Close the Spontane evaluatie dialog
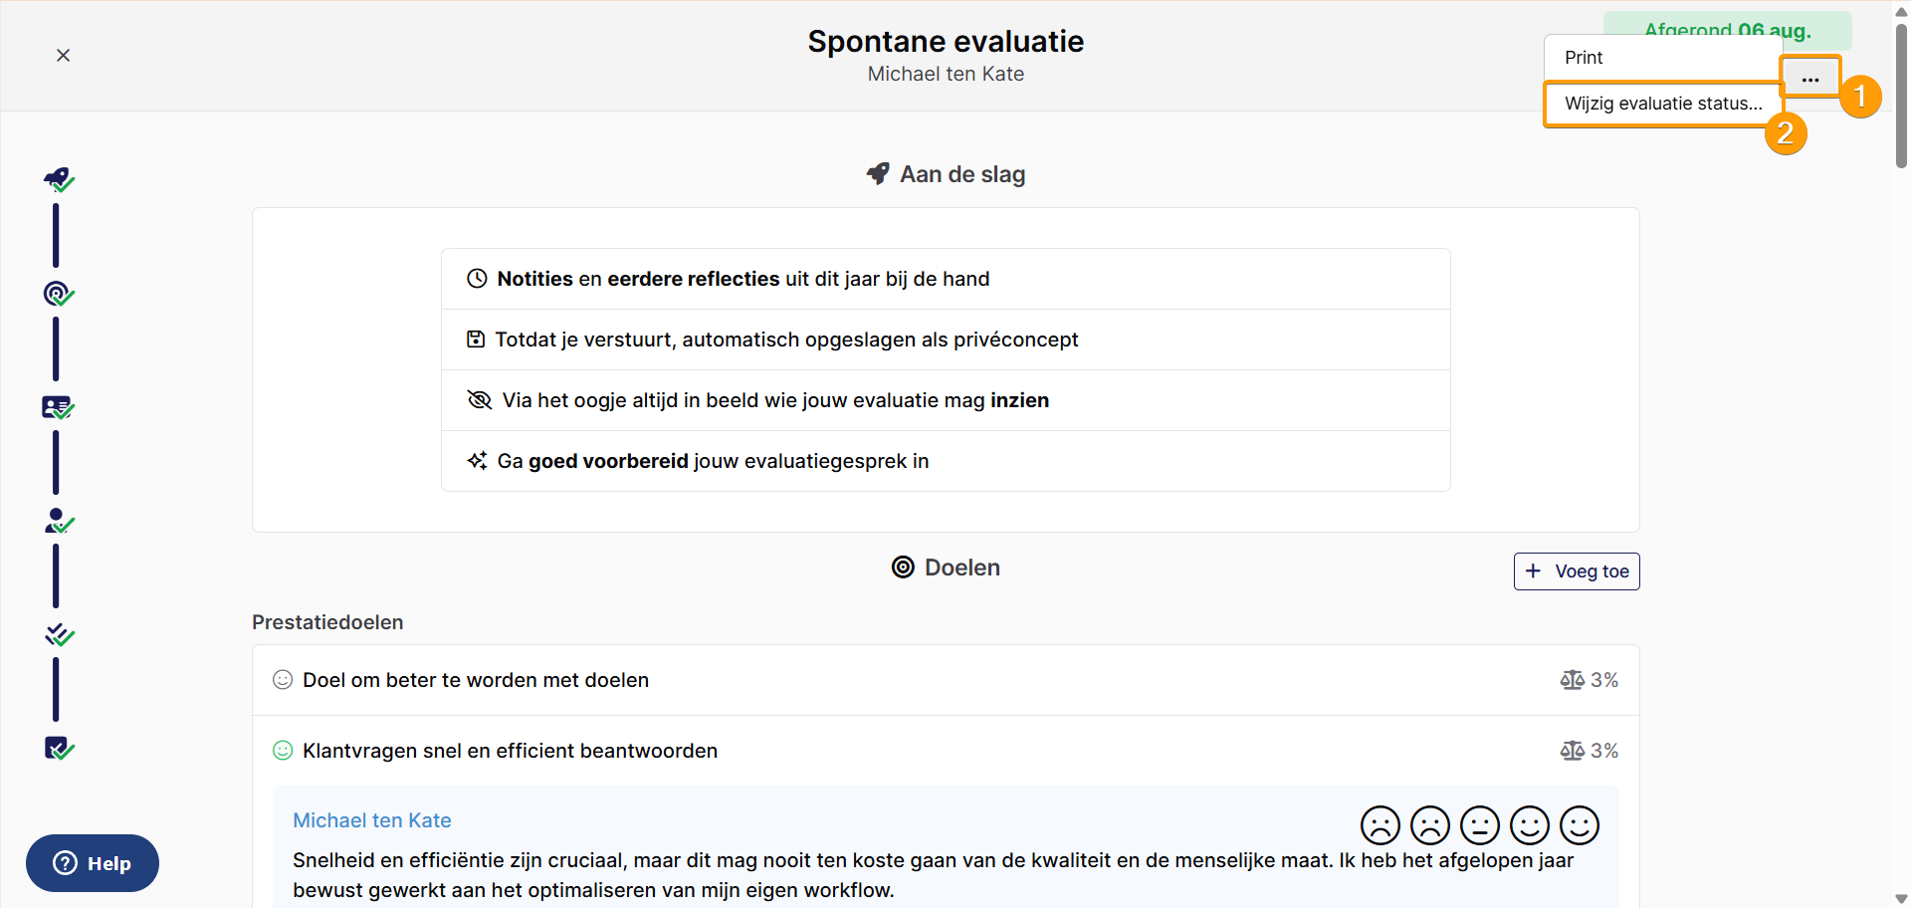Image resolution: width=1911 pixels, height=908 pixels. [x=63, y=55]
